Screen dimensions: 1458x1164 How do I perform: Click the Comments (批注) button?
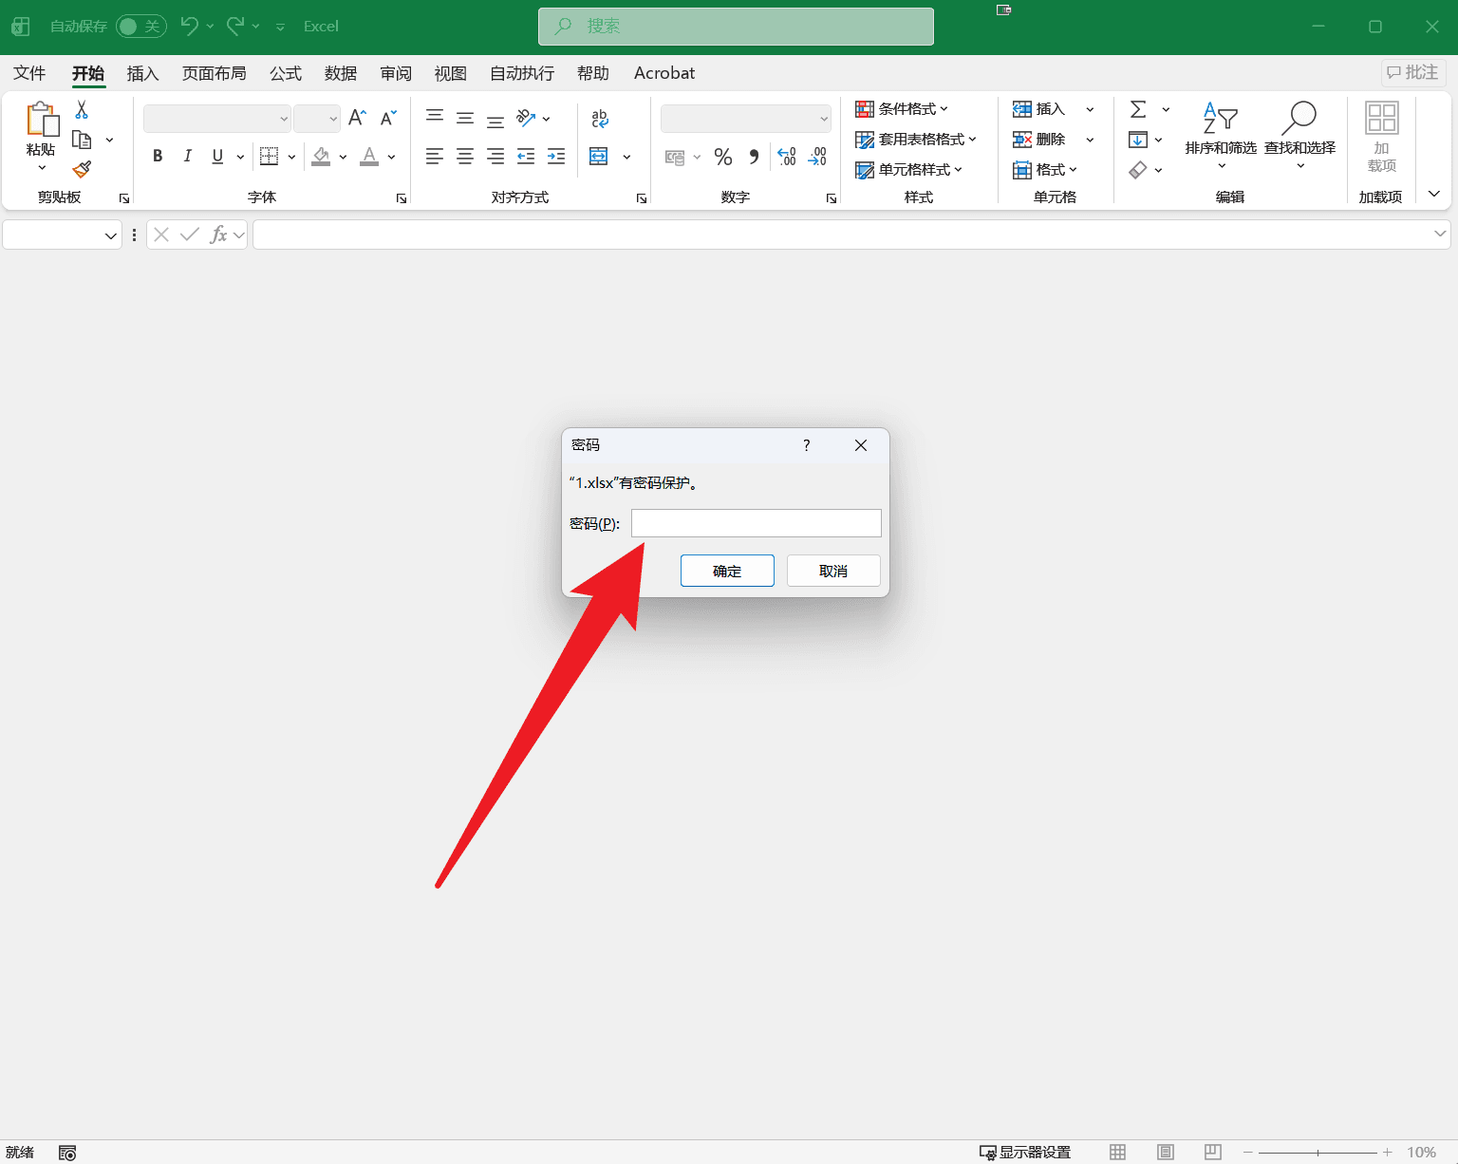pos(1413,72)
